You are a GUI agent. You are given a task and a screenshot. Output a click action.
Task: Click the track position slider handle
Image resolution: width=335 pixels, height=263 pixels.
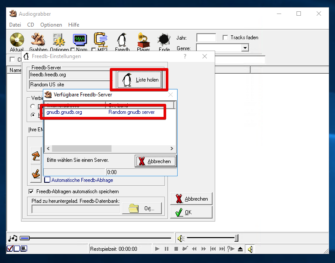25,238
